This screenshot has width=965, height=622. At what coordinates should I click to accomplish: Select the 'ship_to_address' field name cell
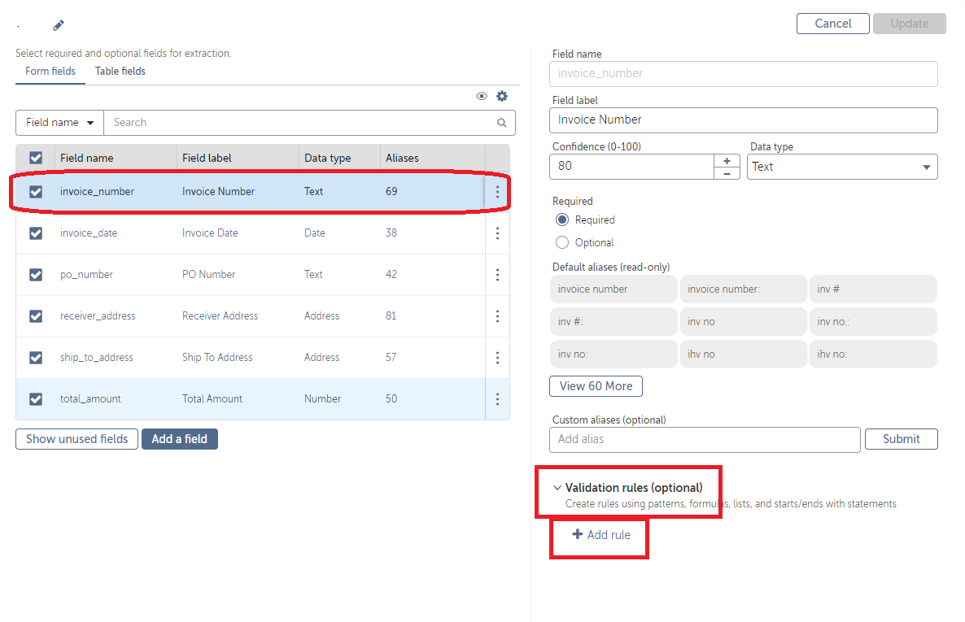coord(97,358)
